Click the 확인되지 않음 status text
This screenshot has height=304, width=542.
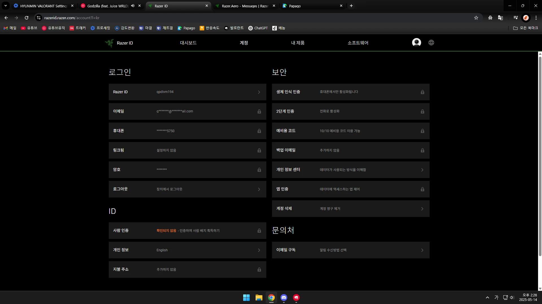pyautogui.click(x=166, y=231)
